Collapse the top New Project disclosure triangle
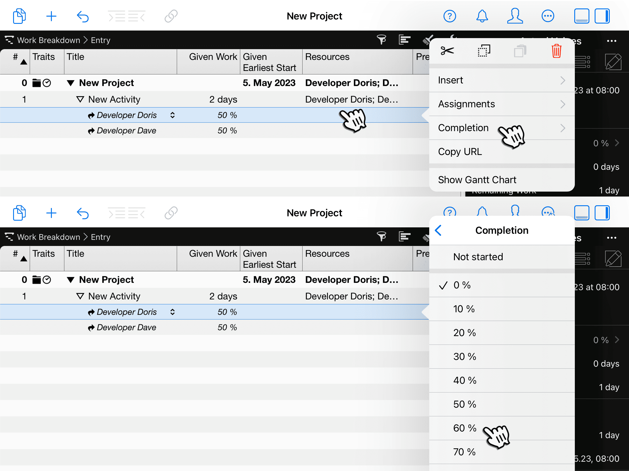This screenshot has height=471, width=629. (x=70, y=83)
